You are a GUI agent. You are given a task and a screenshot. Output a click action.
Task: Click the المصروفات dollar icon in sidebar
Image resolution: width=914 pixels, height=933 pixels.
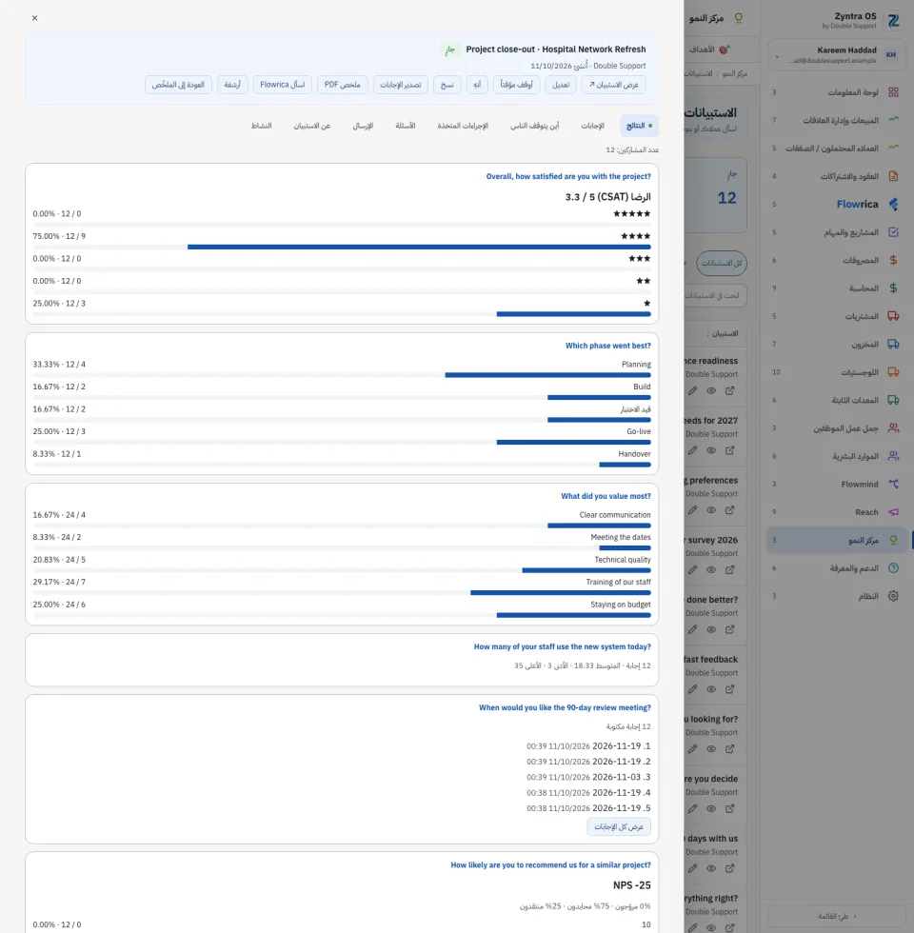click(x=893, y=260)
